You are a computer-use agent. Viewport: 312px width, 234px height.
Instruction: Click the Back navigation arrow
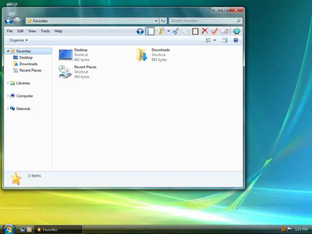[9, 21]
